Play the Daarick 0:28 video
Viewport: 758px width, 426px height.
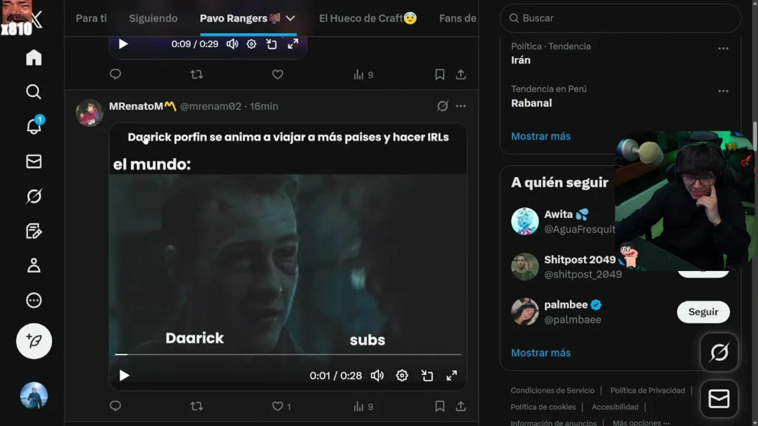pyautogui.click(x=124, y=375)
